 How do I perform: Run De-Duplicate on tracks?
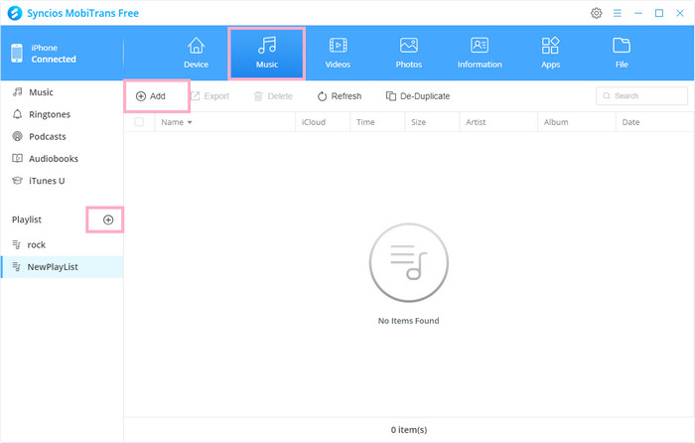tap(418, 96)
